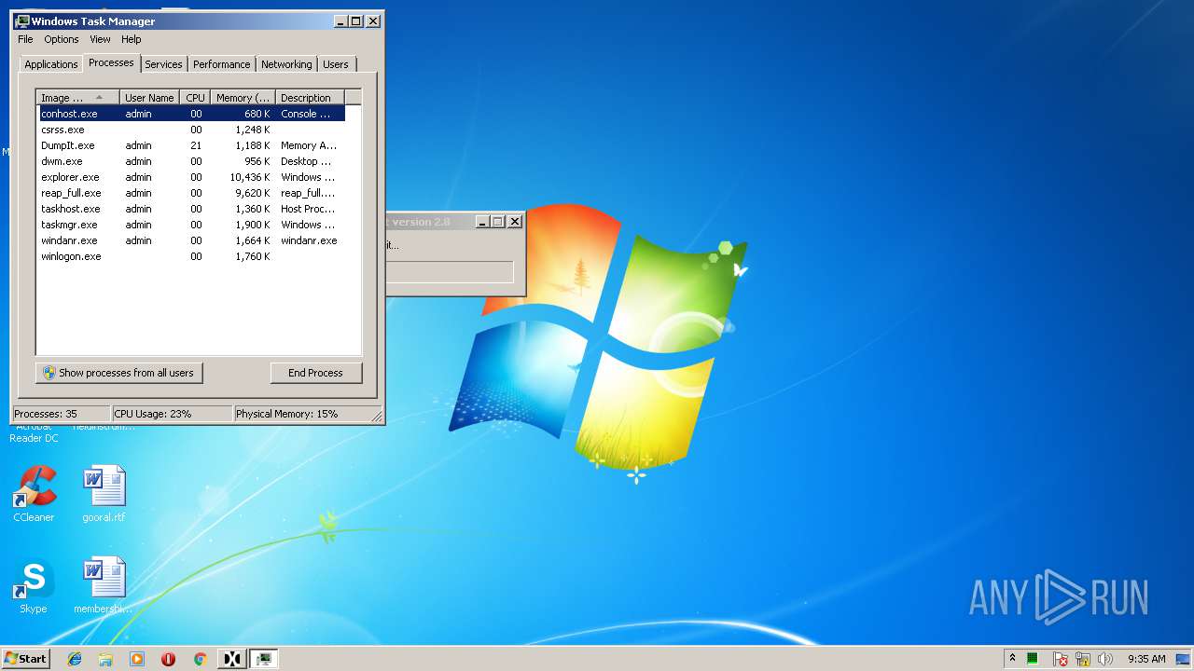Image resolution: width=1194 pixels, height=671 pixels.
Task: Sort processes by Image Name column
Action: 78,98
